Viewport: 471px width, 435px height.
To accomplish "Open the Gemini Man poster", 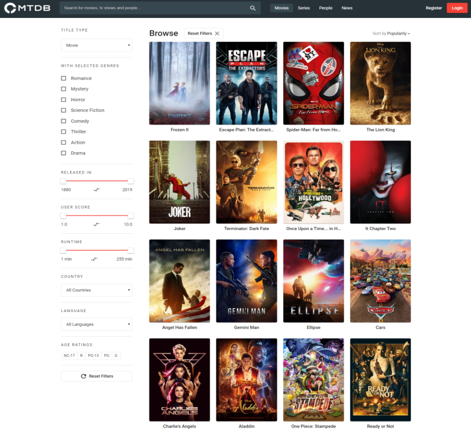I will (247, 281).
